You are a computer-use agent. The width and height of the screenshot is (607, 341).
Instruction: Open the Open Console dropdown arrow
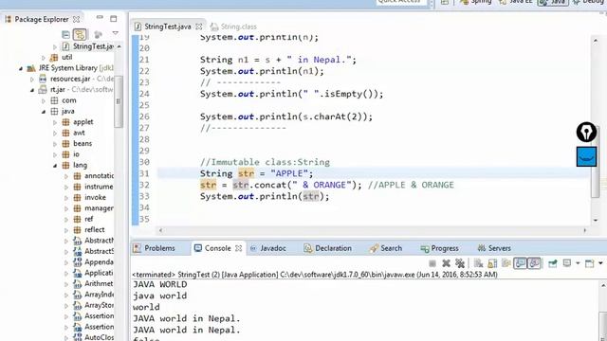(600, 263)
